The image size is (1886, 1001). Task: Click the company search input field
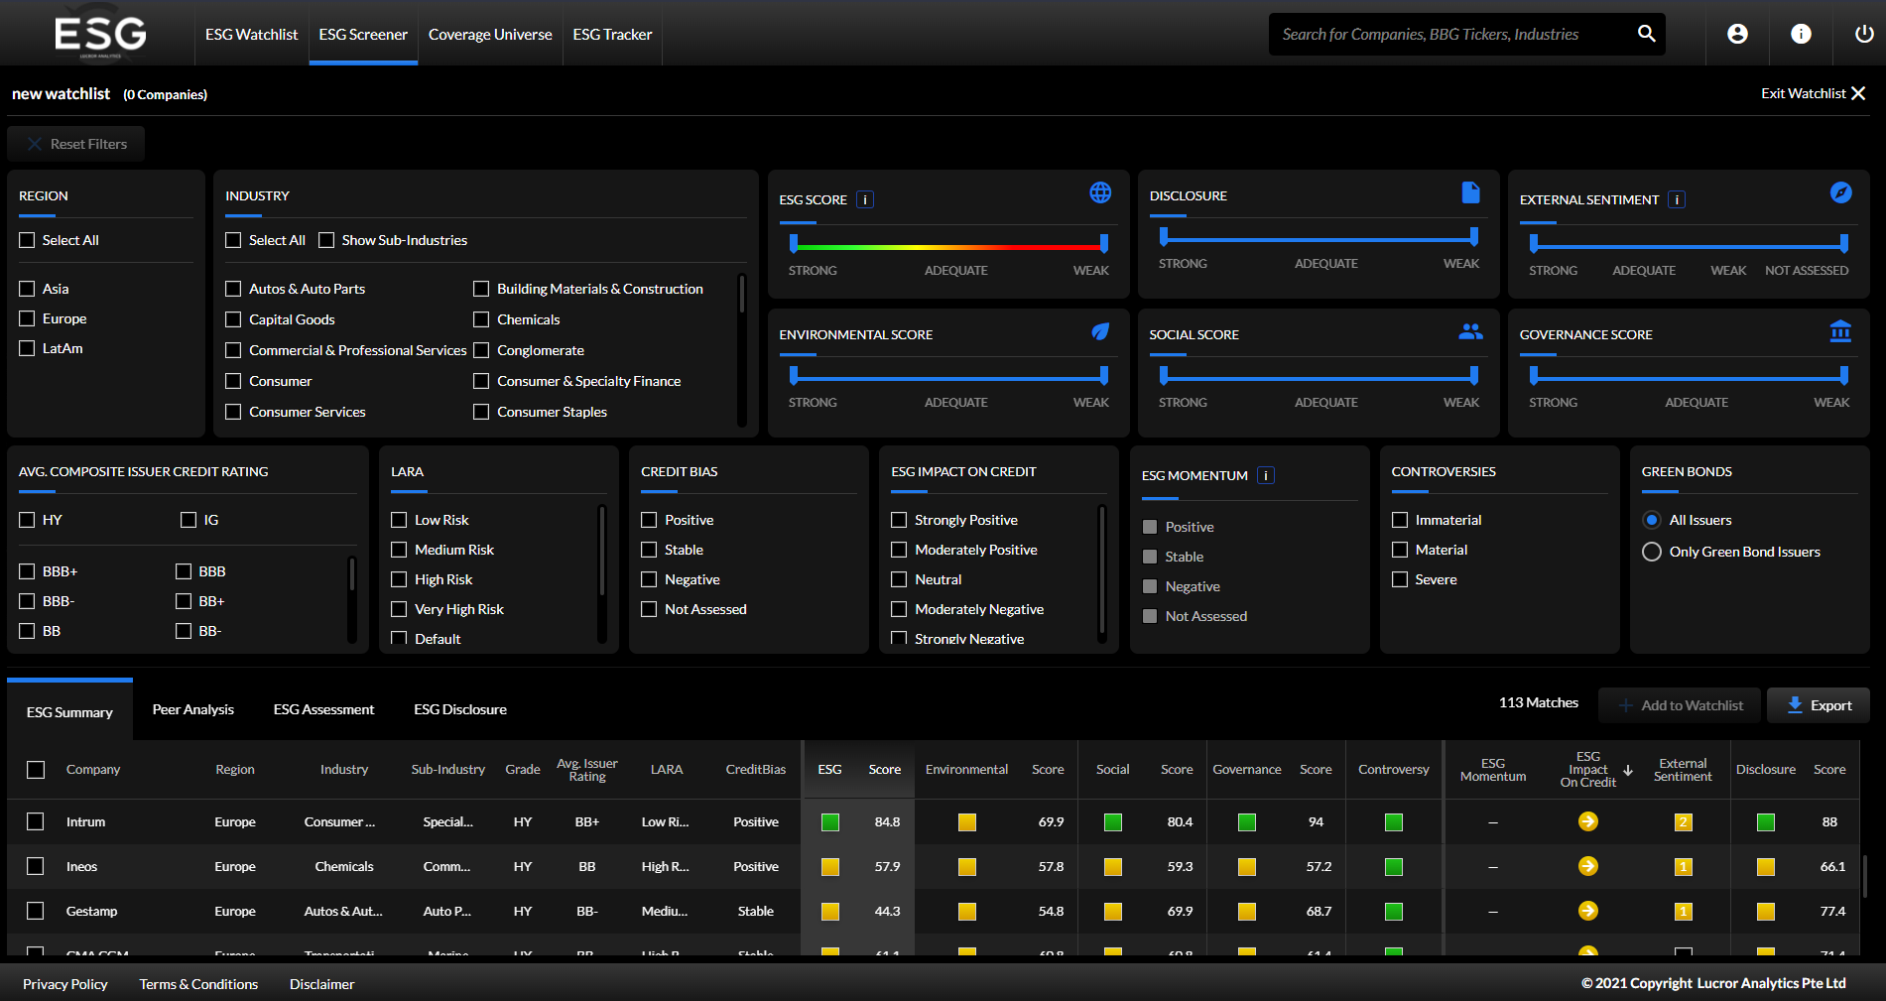tap(1453, 34)
